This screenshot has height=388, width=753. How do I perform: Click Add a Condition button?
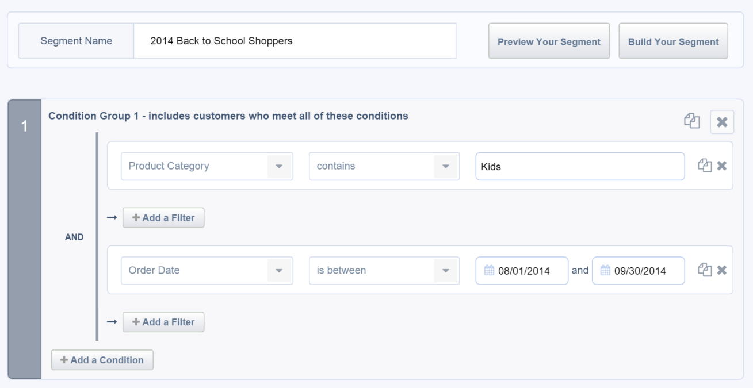pos(102,360)
